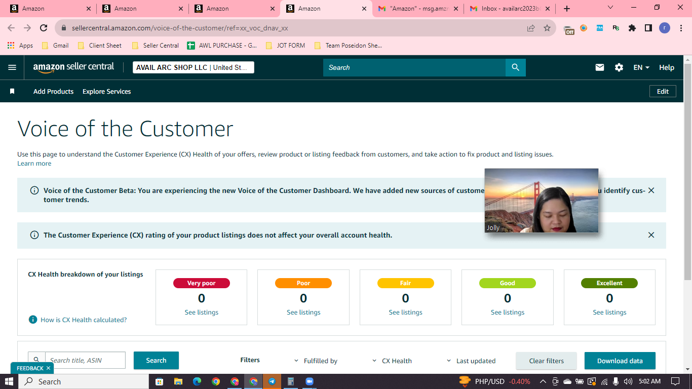Screen dimensions: 692x389
Task: Click the Edit button in the navigation bar
Action: [663, 91]
